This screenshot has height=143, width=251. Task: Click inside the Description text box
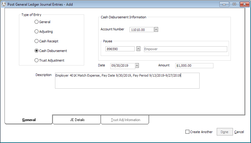pos(127,81)
